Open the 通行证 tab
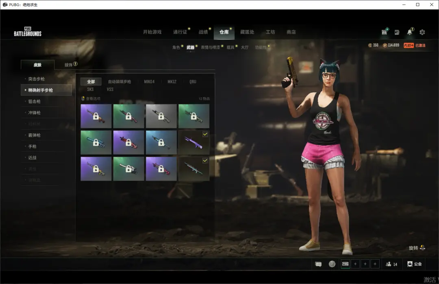 (180, 32)
